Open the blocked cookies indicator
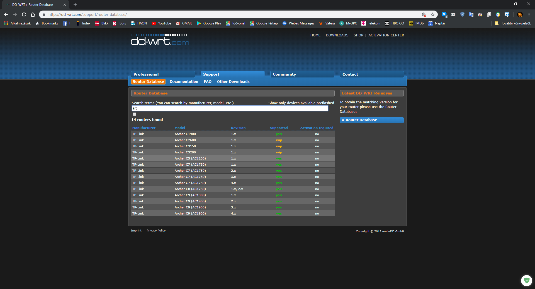Screen dimensions: 535x289 pos(424,14)
